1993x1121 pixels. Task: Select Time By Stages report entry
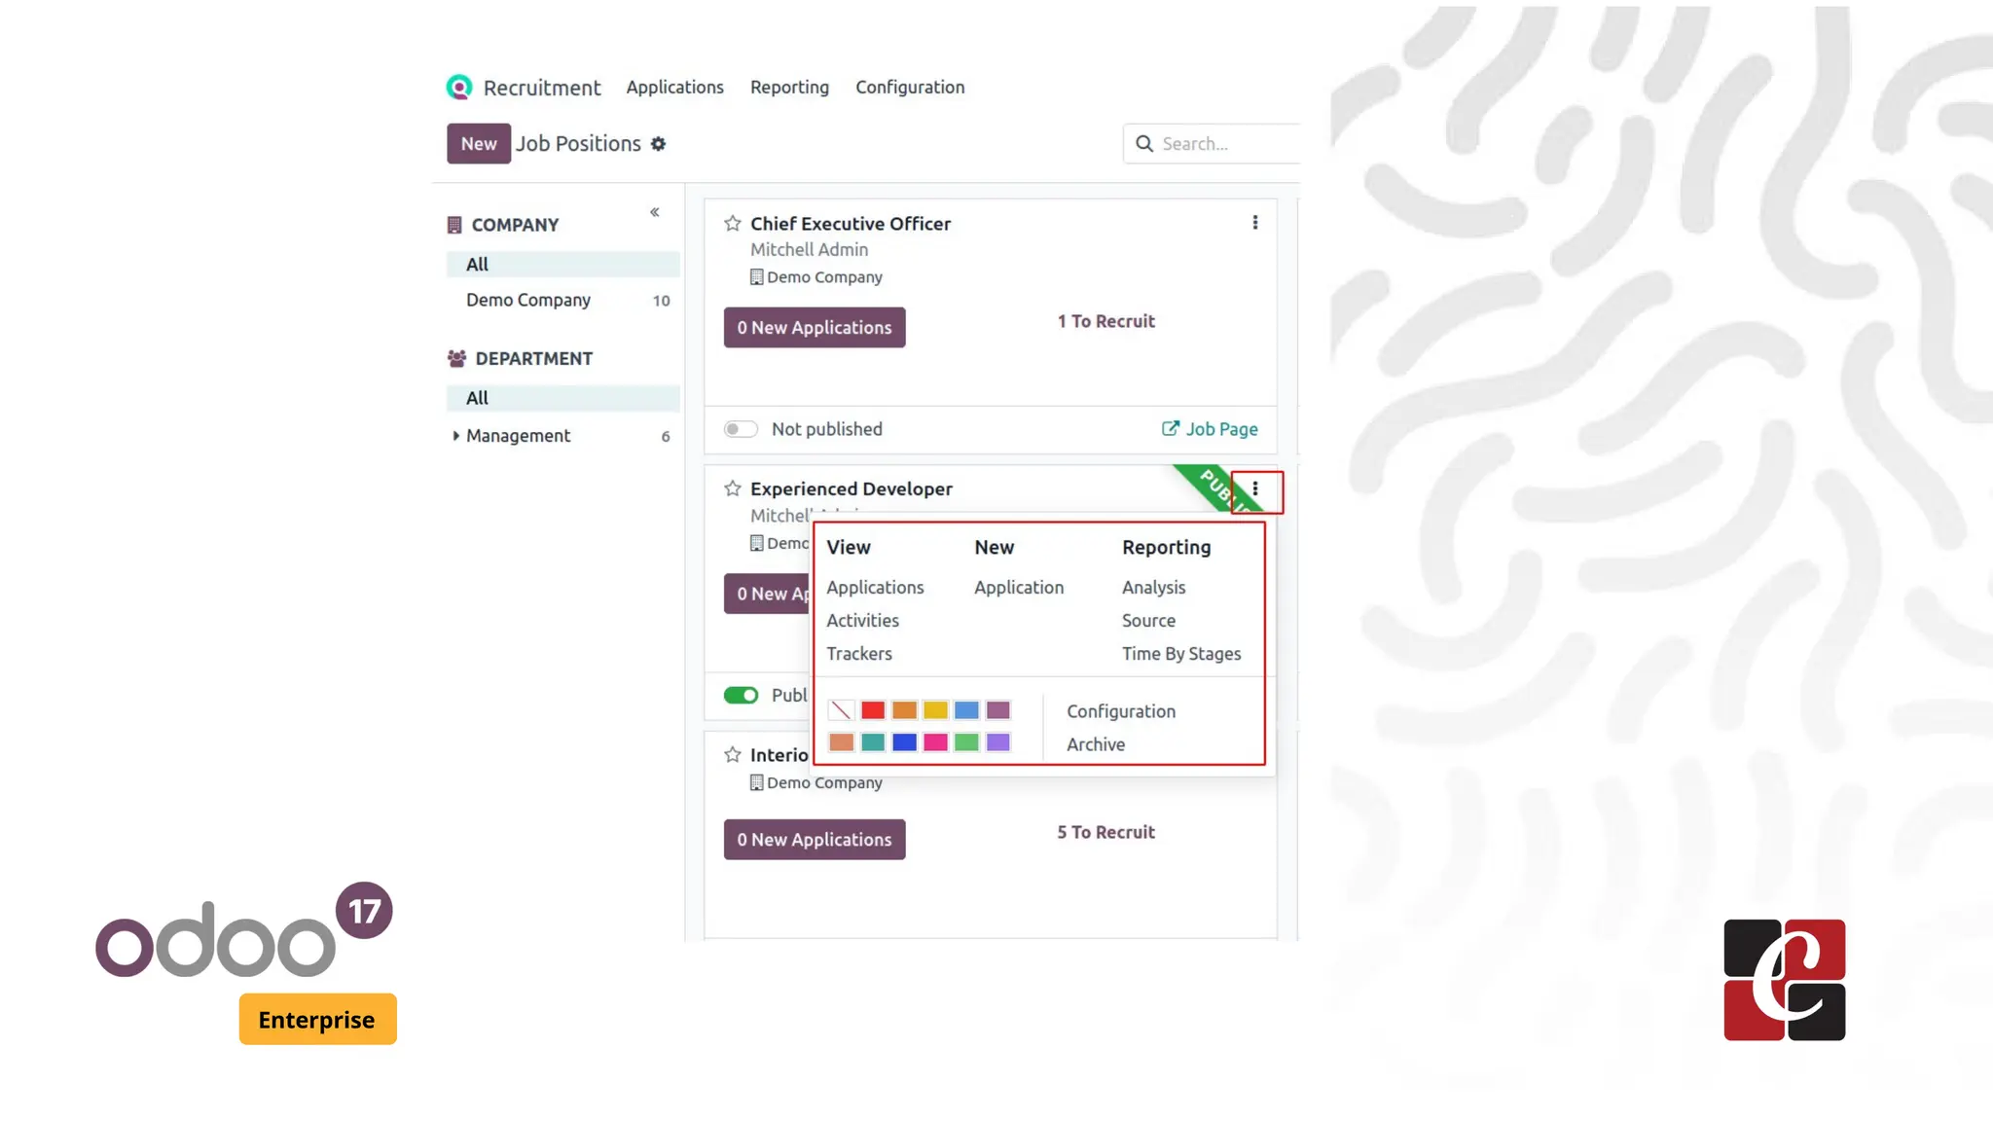pos(1180,654)
